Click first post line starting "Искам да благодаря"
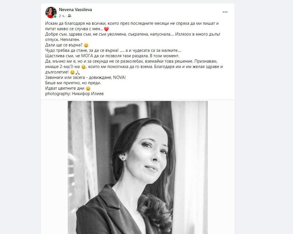This screenshot has width=293, height=234. tap(132, 23)
